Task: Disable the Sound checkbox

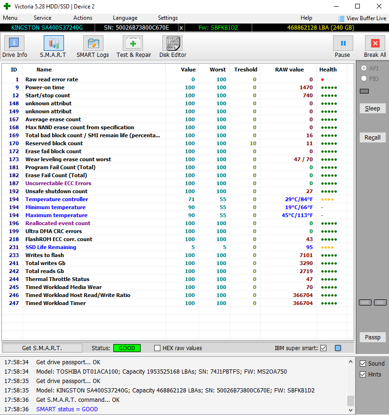Action: tap(363, 363)
